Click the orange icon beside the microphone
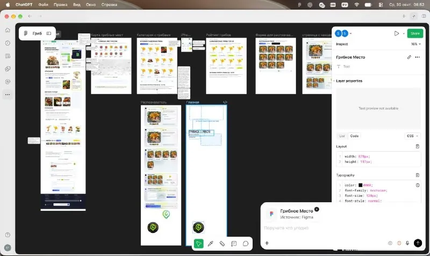The image size is (430, 256). 399,243
